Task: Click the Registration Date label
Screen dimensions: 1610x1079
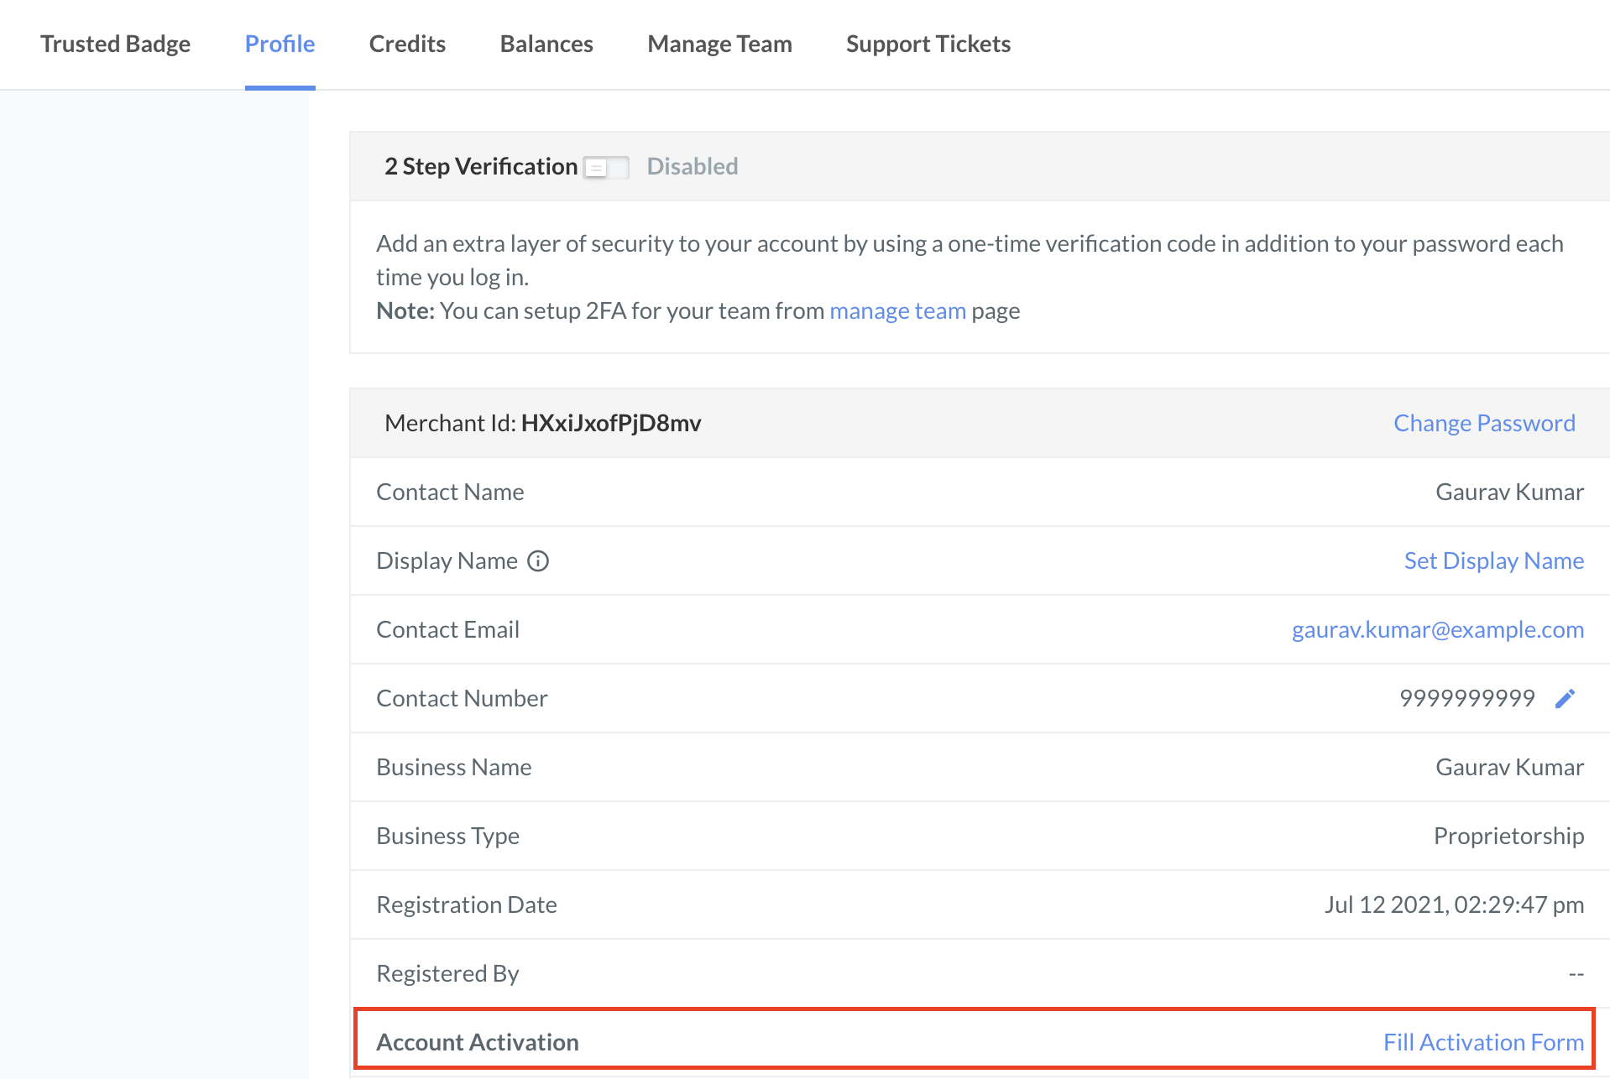Action: pyautogui.click(x=467, y=904)
